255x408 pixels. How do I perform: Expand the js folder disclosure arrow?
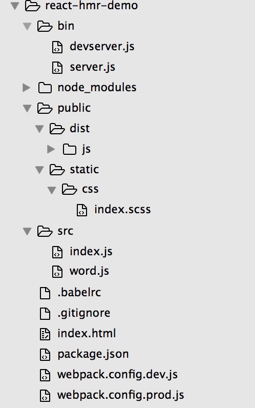[x=51, y=149]
